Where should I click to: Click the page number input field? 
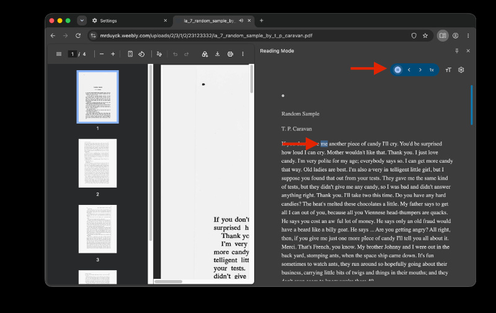[72, 54]
